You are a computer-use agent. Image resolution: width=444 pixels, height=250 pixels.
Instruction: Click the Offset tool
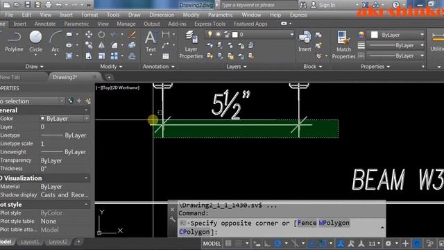[132, 56]
